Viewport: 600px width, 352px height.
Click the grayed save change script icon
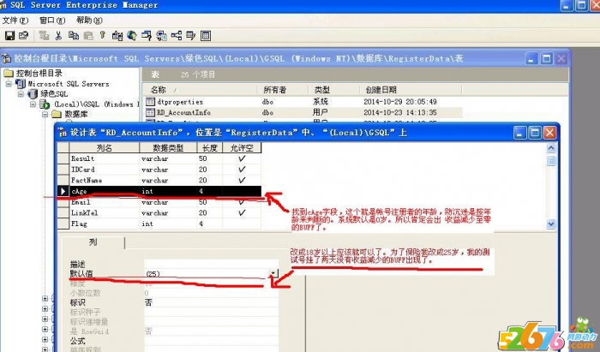coord(45,36)
